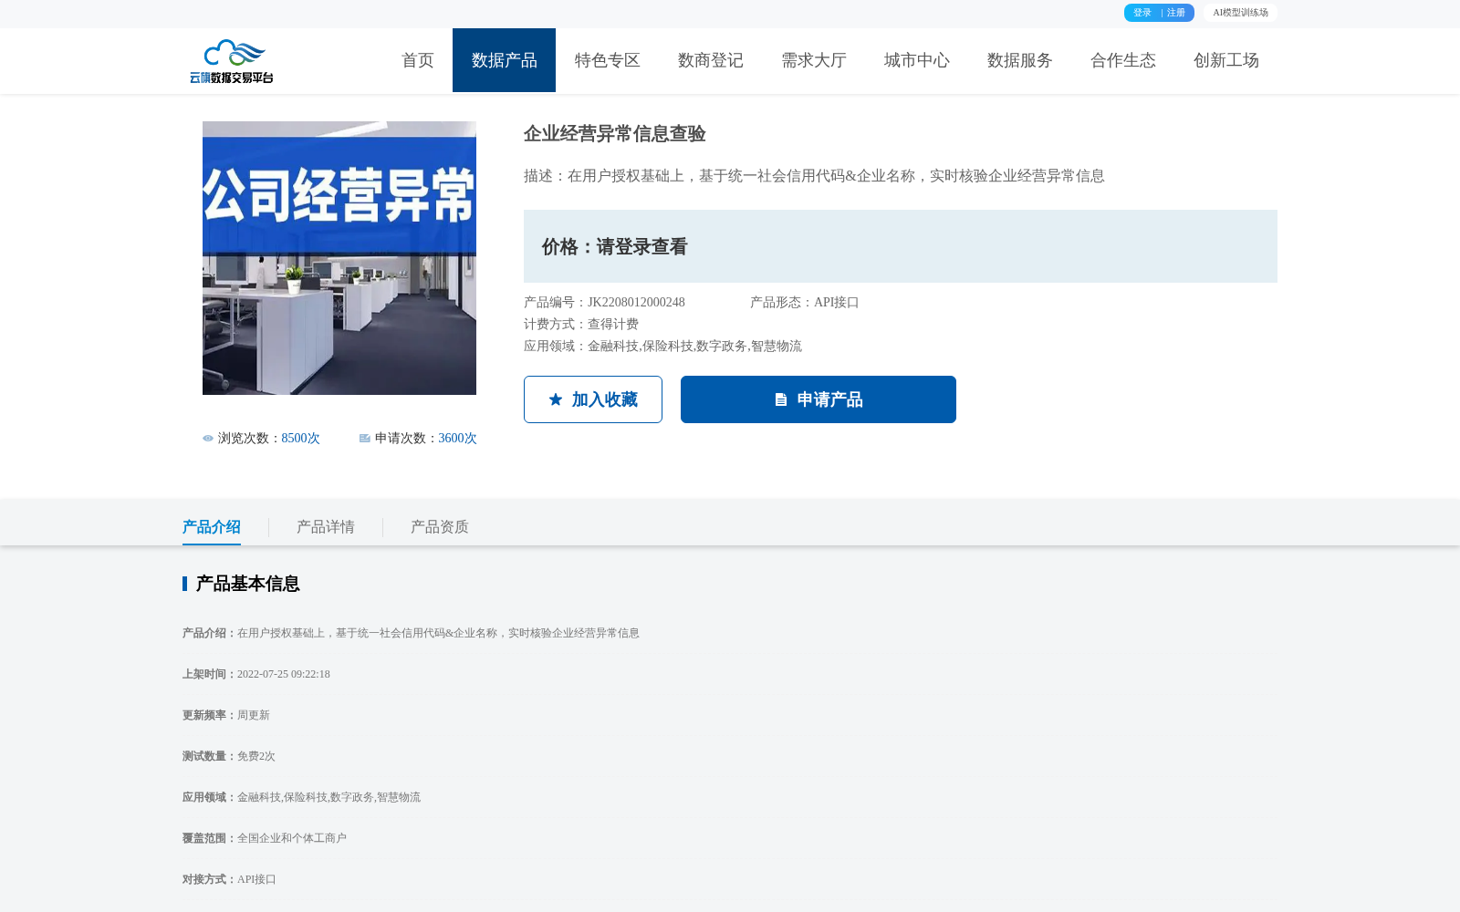Image resolution: width=1460 pixels, height=912 pixels.
Task: Click the eye icon beside 浏览次数
Action: click(208, 439)
